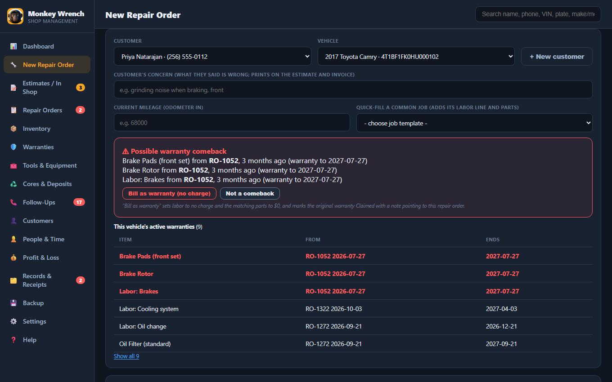Image resolution: width=612 pixels, height=382 pixels.
Task: Click the Monkey Wrench logo icon
Action: (x=15, y=16)
